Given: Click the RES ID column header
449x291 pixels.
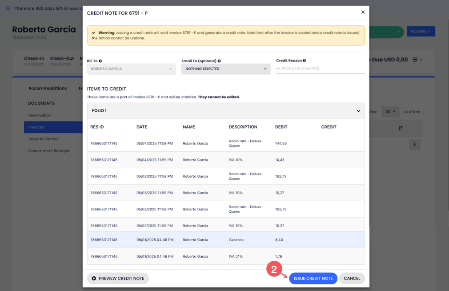Looking at the screenshot, I should [x=97, y=127].
